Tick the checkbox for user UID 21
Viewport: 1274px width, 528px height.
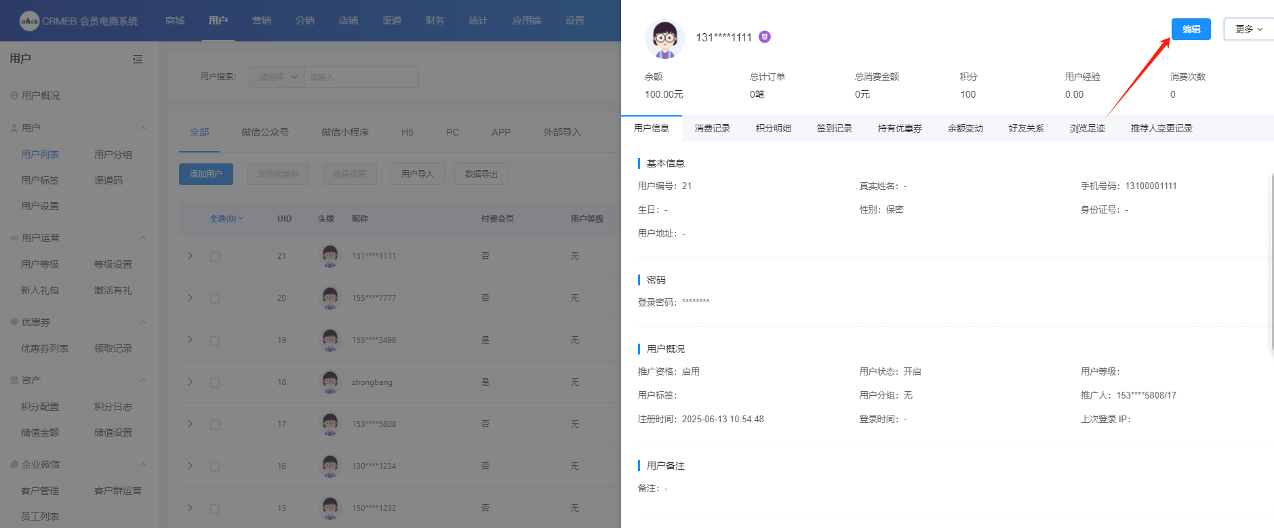(215, 257)
